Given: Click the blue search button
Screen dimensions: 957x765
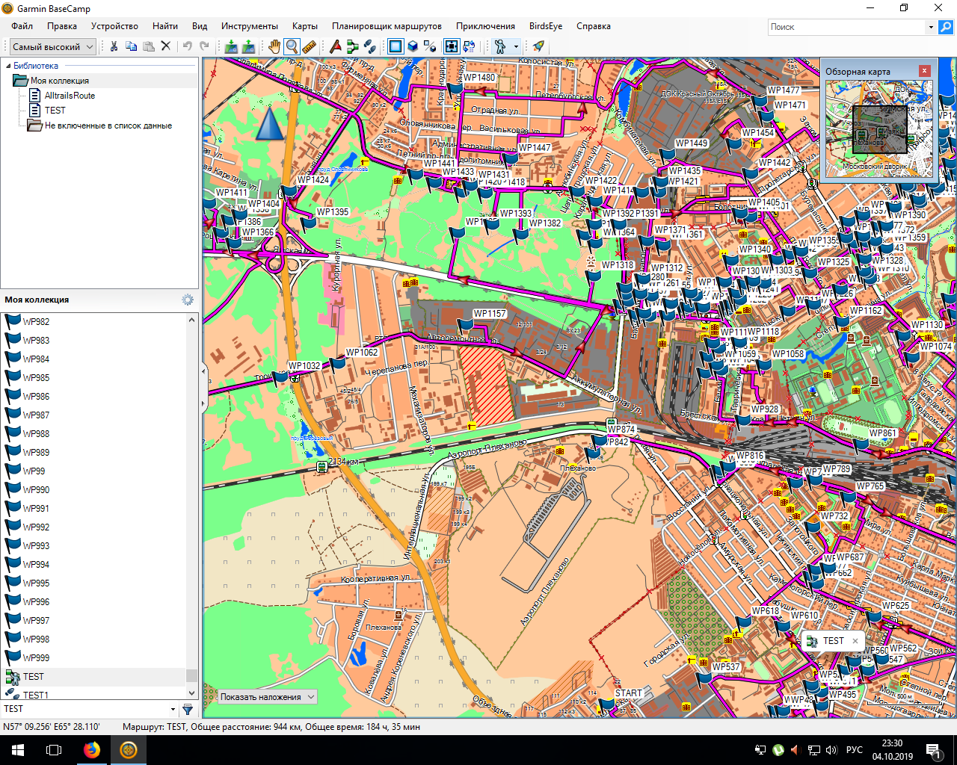Looking at the screenshot, I should click(x=946, y=27).
